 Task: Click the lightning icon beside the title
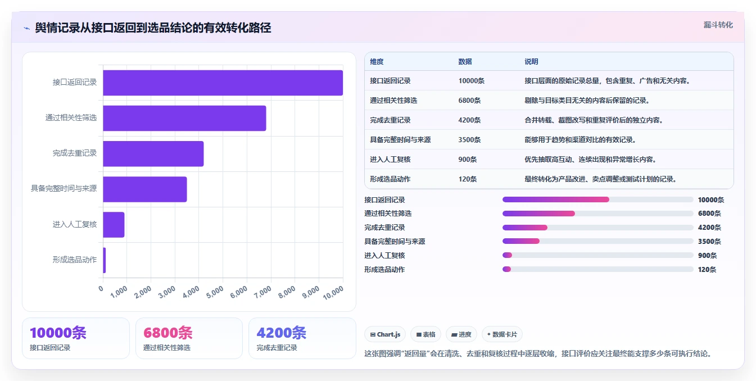coord(26,28)
